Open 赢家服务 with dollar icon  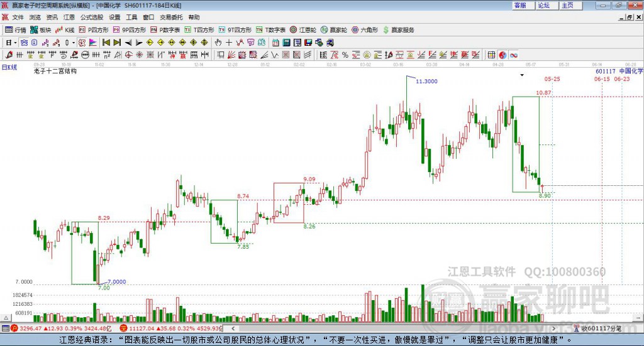pyautogui.click(x=398, y=30)
